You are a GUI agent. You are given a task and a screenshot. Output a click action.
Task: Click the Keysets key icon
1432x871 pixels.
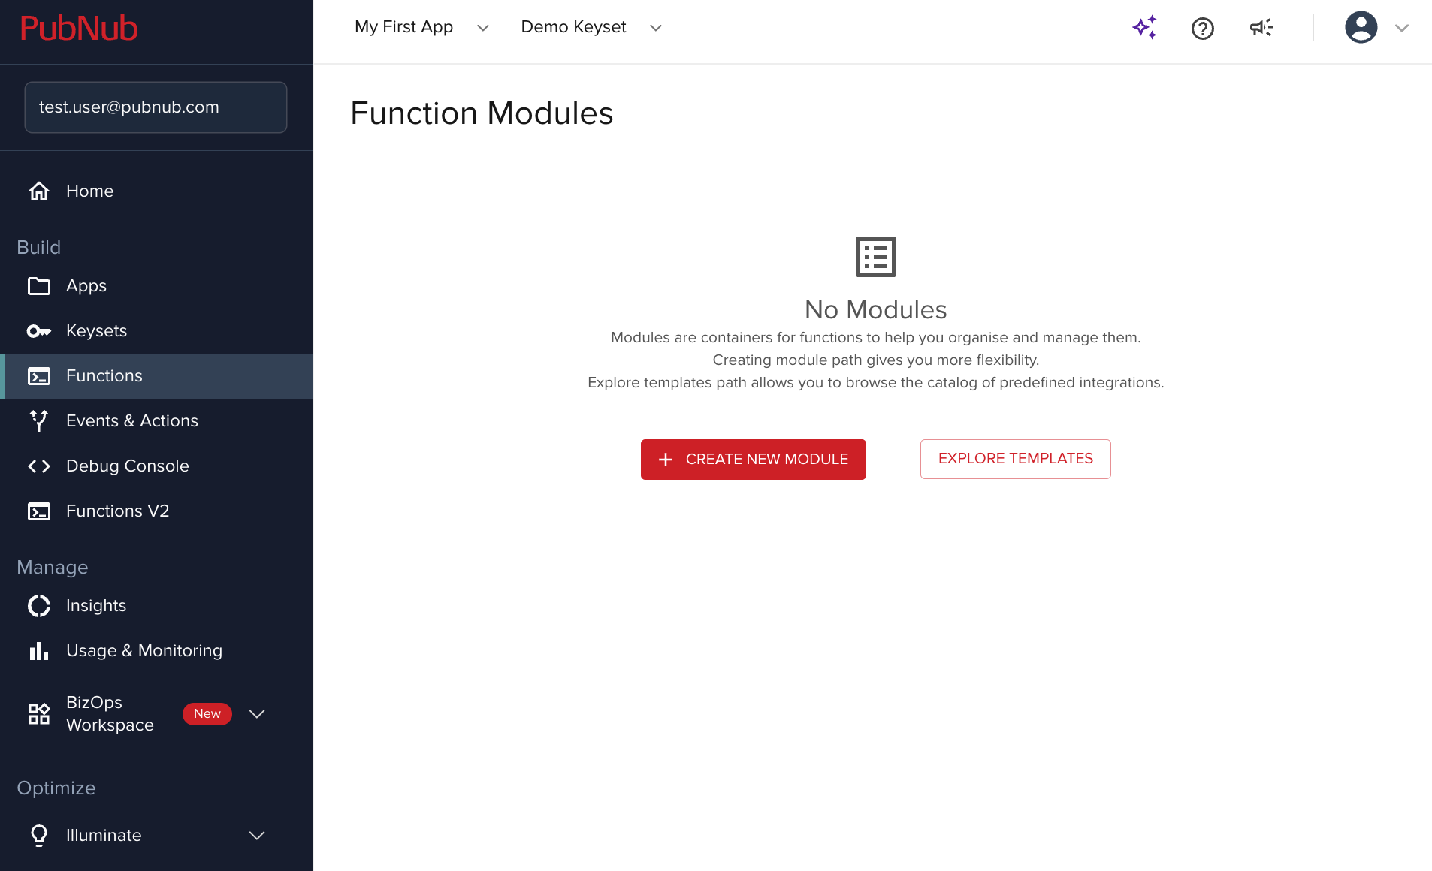coord(39,331)
